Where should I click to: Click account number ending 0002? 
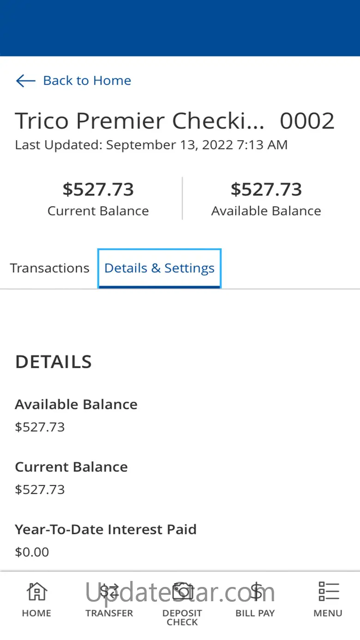pos(307,121)
